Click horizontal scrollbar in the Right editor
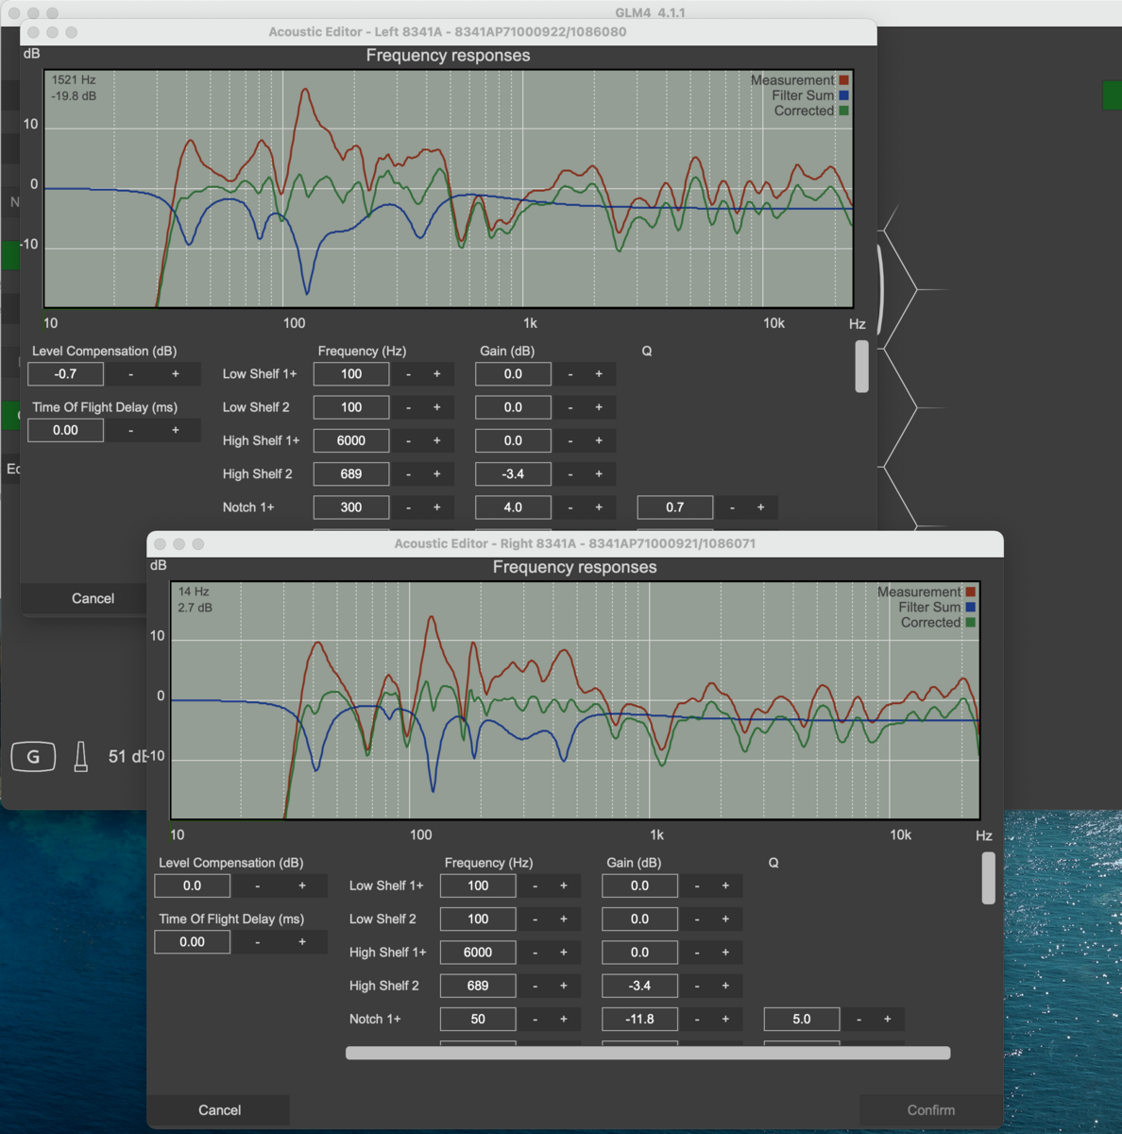 coord(648,1053)
